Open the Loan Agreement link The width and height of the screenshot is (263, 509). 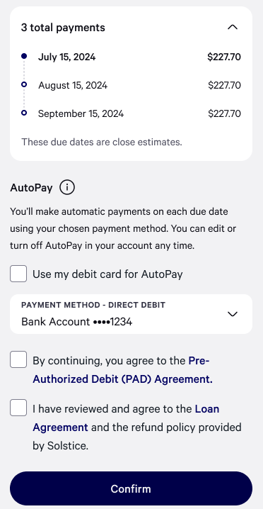click(x=126, y=418)
